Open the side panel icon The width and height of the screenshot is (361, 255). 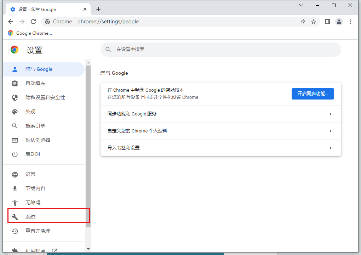click(x=328, y=22)
